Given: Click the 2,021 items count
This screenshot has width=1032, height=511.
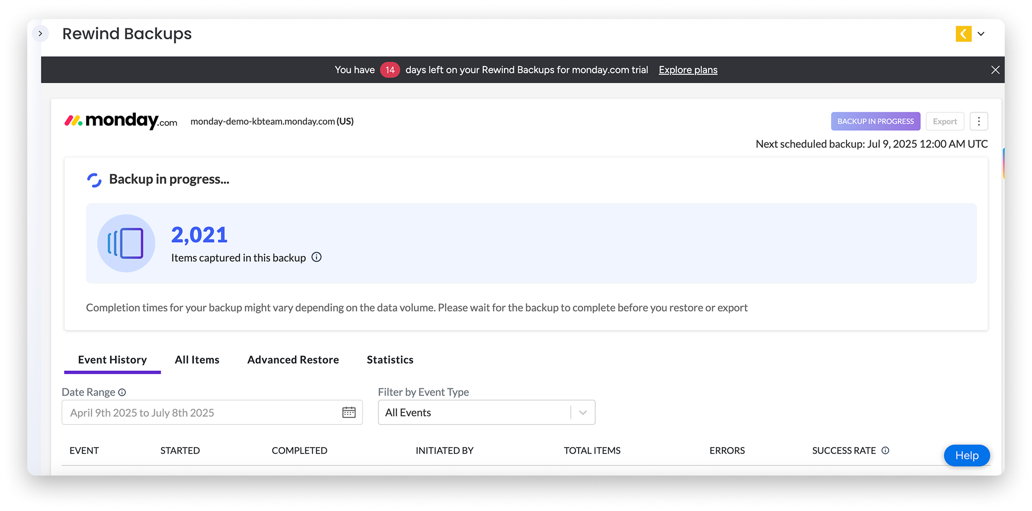Looking at the screenshot, I should (200, 235).
